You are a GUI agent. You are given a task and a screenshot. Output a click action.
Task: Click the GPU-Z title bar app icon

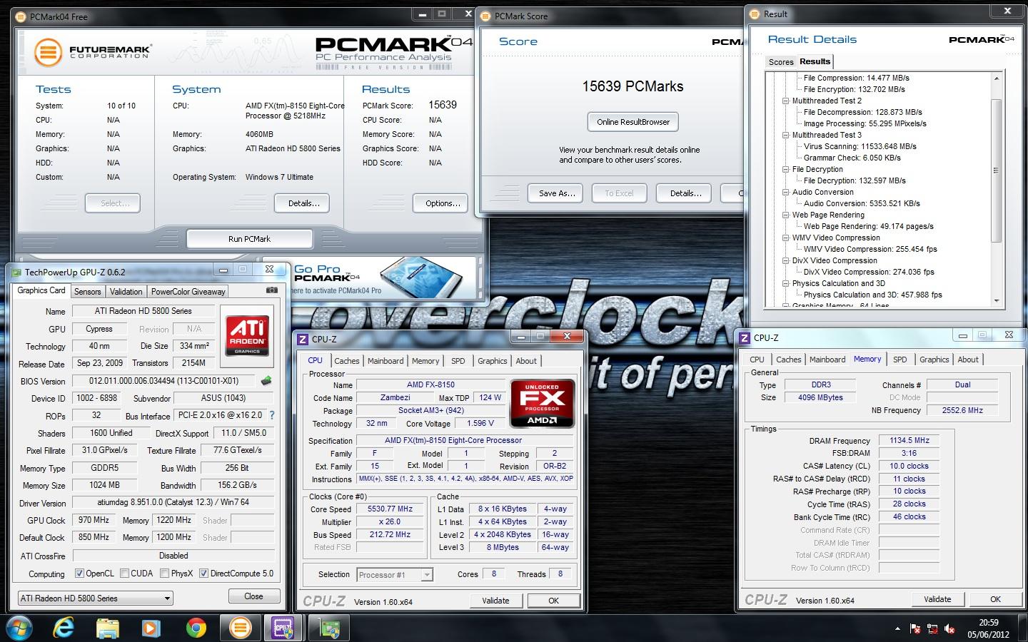(x=16, y=272)
